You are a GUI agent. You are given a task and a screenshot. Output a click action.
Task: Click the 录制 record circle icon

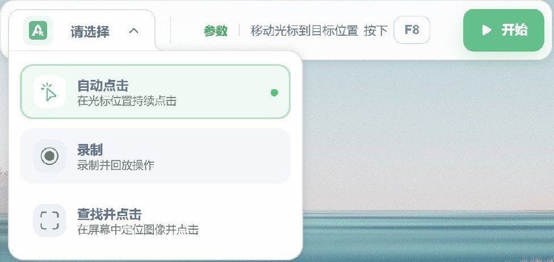(x=49, y=156)
